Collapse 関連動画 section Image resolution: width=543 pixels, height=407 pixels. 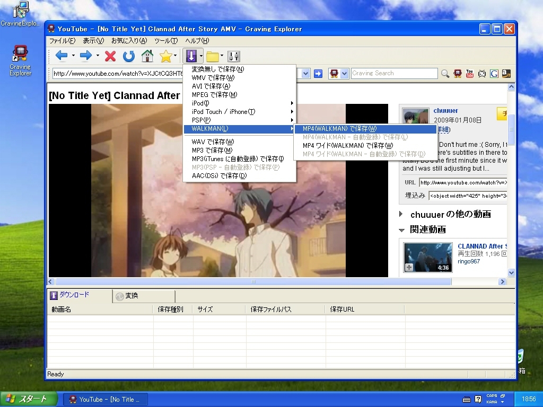point(402,230)
